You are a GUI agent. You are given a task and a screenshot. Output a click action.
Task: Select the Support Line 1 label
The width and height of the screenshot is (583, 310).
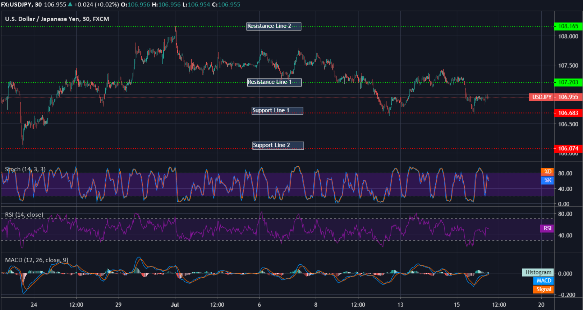[277, 111]
